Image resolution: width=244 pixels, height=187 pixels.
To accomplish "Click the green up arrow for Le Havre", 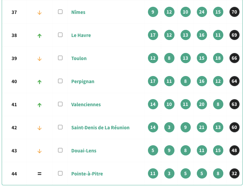I will [x=39, y=36].
